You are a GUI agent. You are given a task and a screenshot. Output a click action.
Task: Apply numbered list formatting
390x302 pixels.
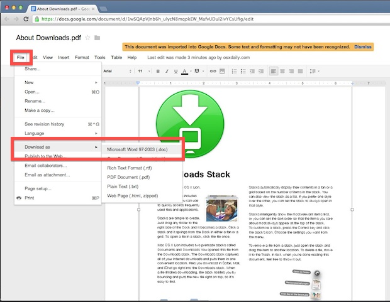click(x=234, y=72)
